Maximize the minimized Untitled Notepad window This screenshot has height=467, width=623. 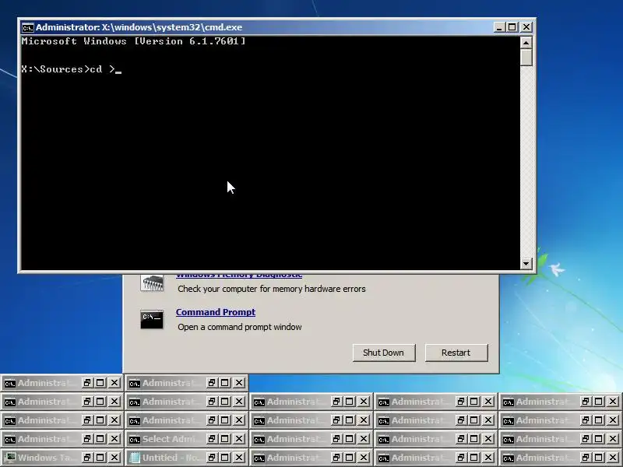225,458
